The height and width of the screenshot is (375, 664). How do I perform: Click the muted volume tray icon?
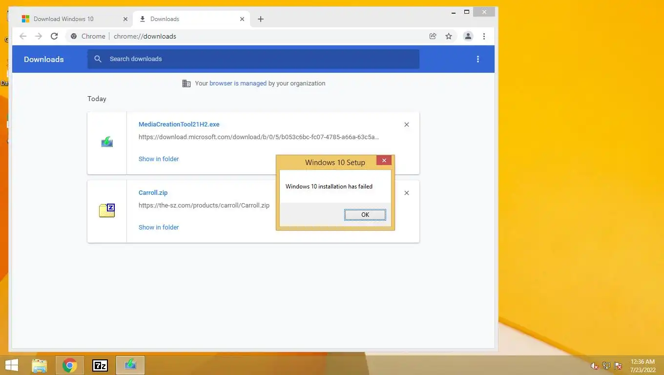point(595,366)
